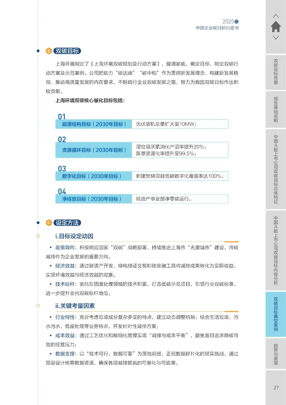Click the blue term 行业特性
This screenshot has width=286, height=405.
65,317
